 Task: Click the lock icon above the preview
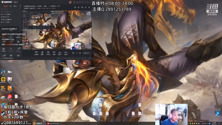[x=79, y=7]
